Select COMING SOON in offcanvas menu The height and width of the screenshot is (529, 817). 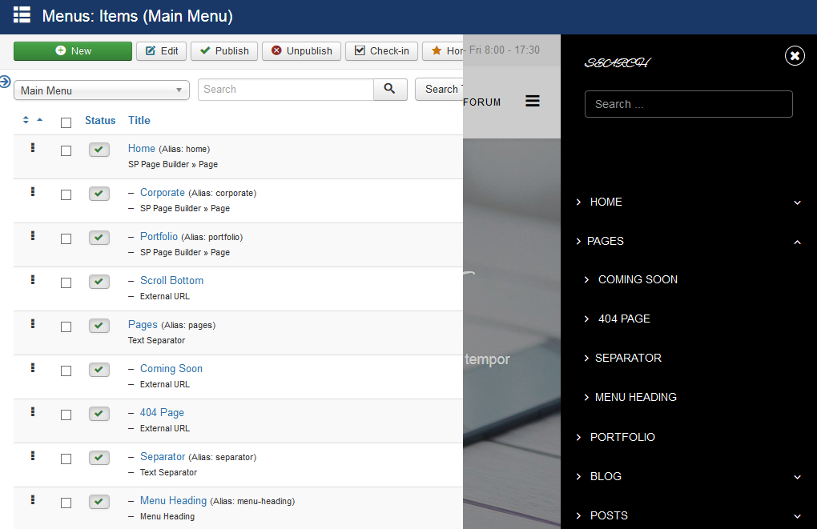638,279
